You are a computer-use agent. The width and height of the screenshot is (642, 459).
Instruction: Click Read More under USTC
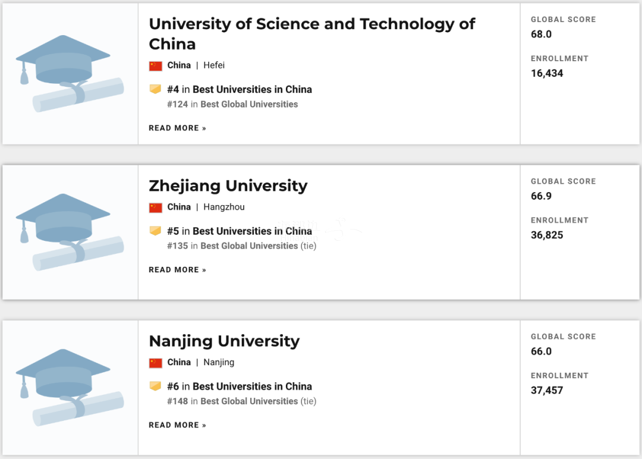[177, 128]
